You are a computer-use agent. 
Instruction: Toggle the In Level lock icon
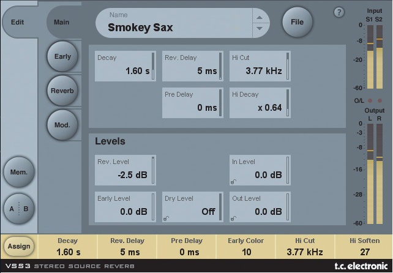click(x=234, y=181)
